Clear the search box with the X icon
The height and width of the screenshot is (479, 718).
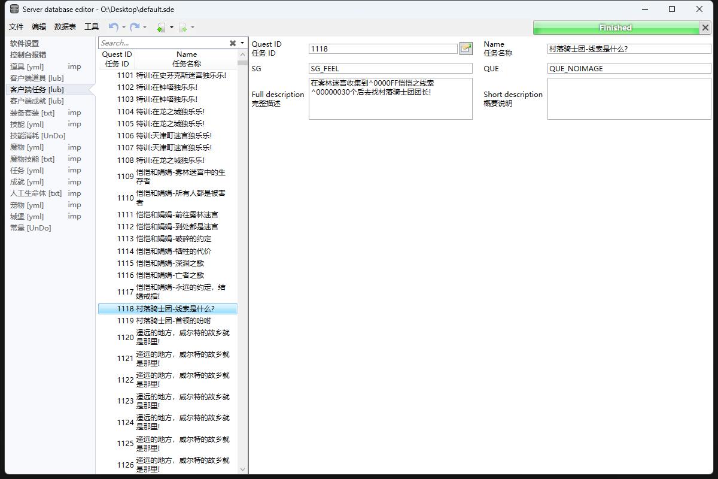click(233, 43)
